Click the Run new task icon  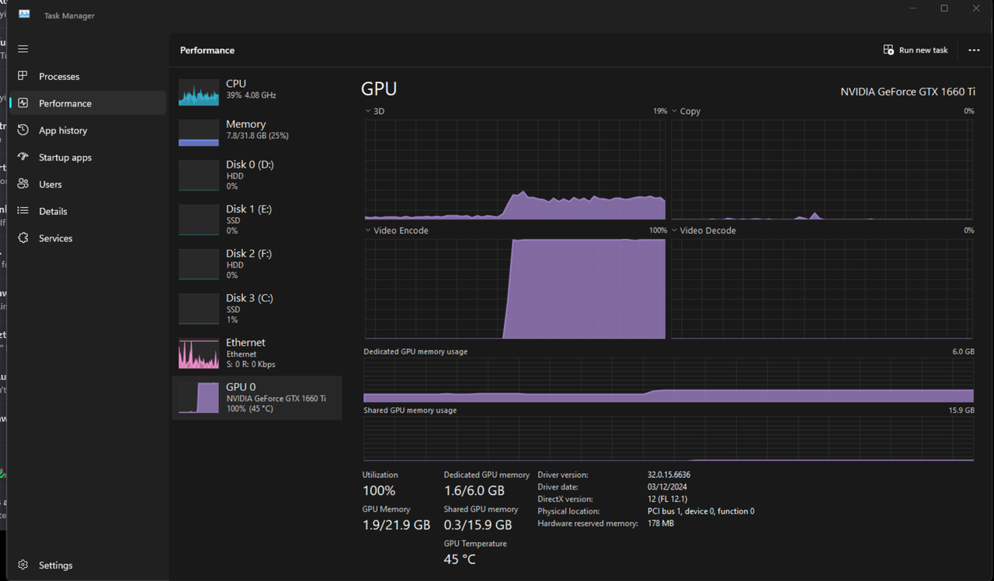[888, 50]
